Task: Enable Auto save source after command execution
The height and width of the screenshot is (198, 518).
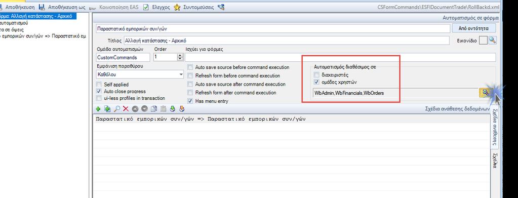Action: point(190,84)
